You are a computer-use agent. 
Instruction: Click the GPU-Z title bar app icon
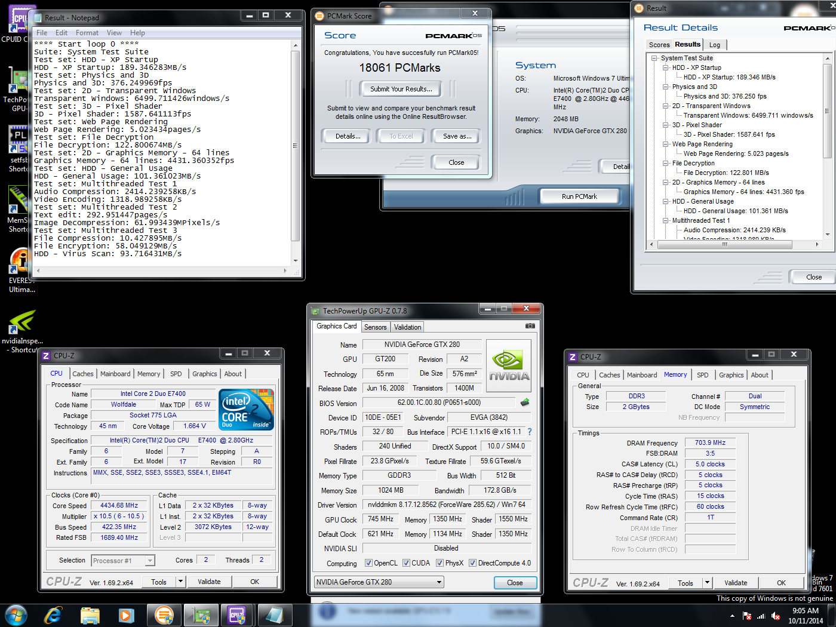(x=316, y=311)
